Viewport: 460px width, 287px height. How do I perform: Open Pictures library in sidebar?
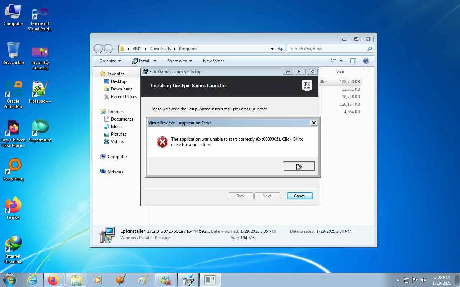pos(119,134)
